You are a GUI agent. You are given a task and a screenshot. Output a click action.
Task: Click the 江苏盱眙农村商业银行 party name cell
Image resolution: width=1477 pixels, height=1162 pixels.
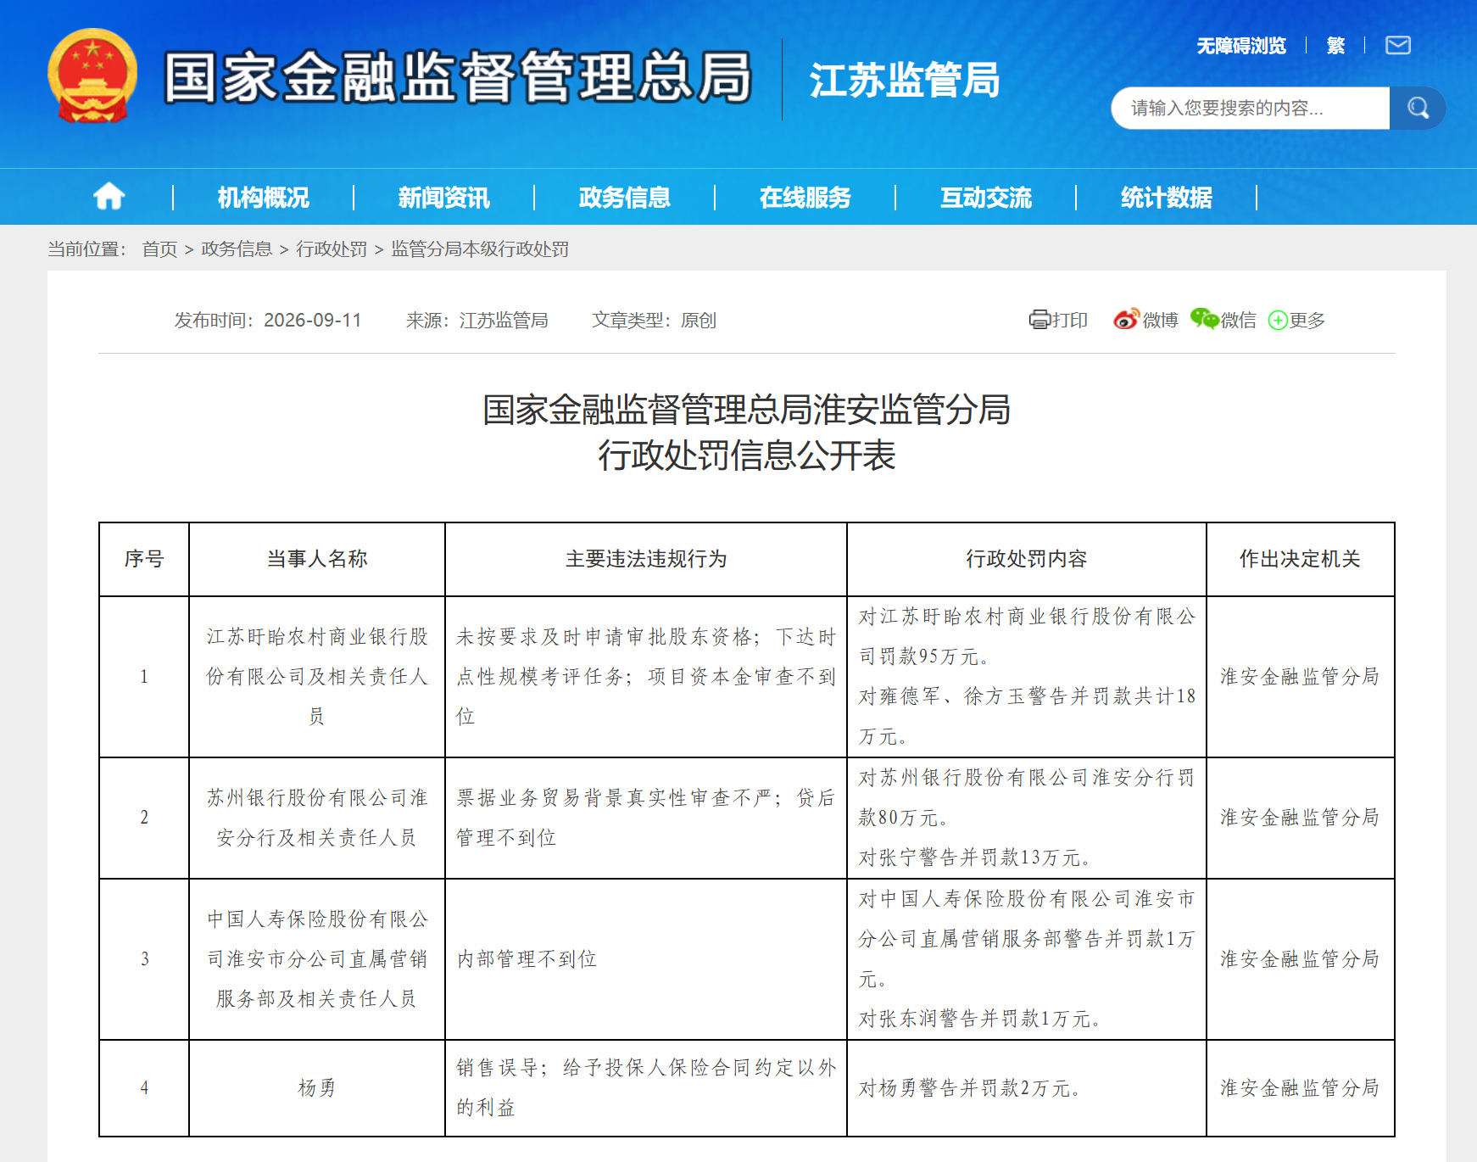(317, 677)
